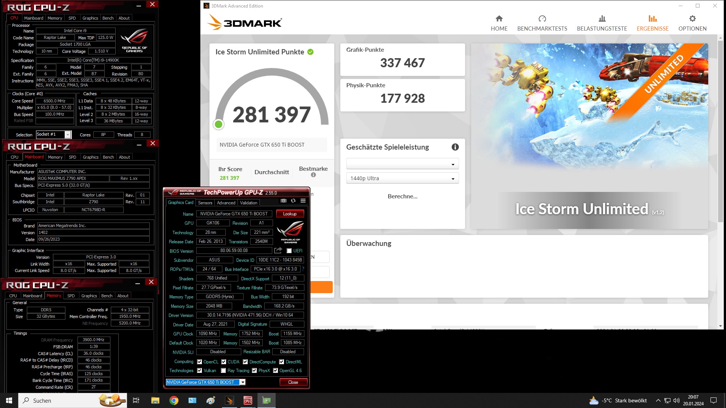Open Task View on the taskbar
The image size is (726, 408).
coord(136,400)
